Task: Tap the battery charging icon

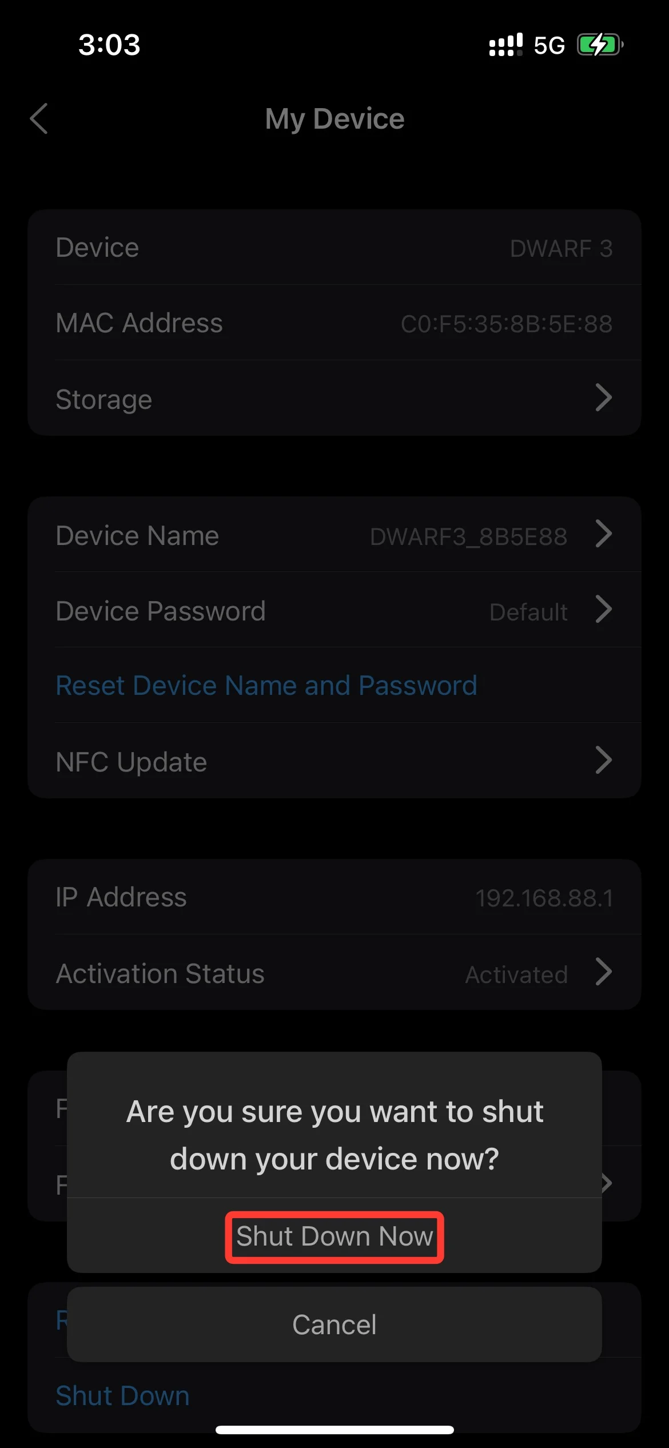Action: (x=599, y=45)
